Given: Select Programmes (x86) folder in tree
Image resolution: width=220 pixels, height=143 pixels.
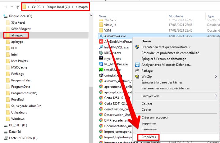Looking at the screenshot, I should click(24, 93).
